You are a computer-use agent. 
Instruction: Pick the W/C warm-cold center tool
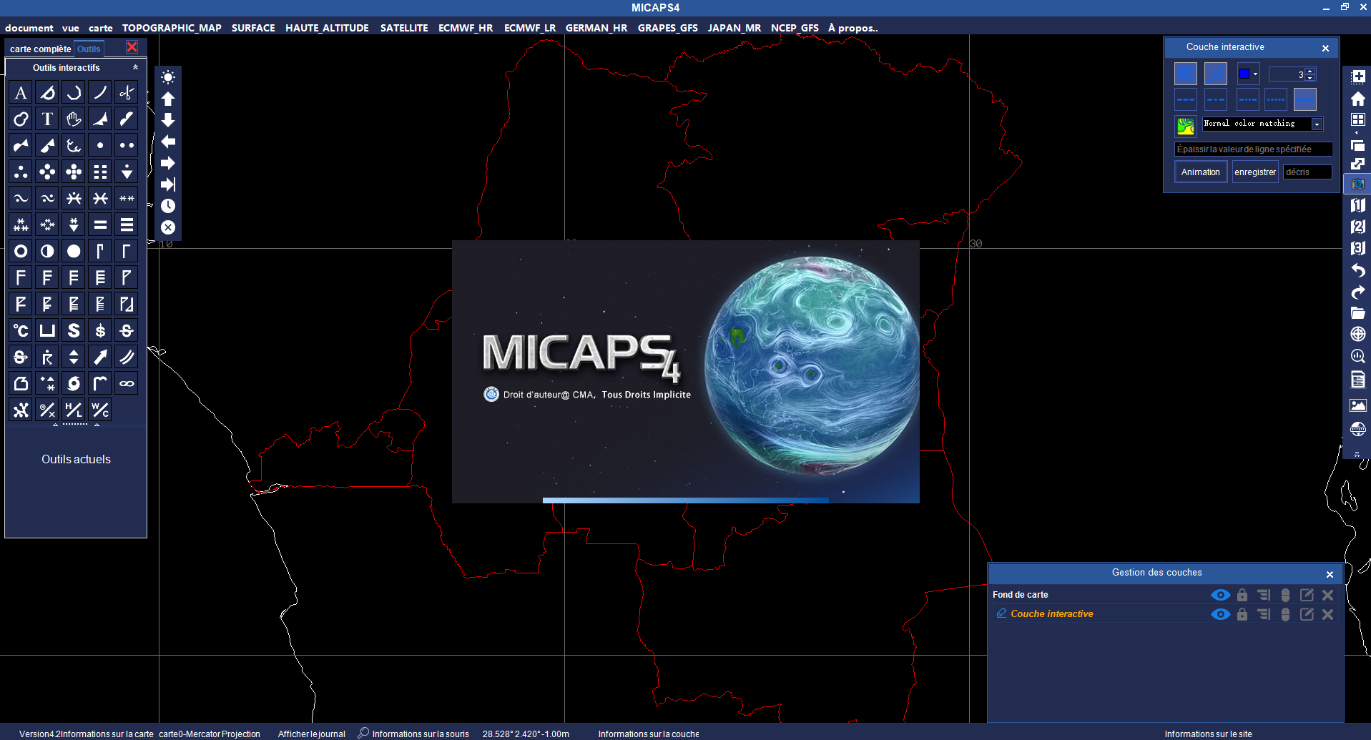pos(100,410)
